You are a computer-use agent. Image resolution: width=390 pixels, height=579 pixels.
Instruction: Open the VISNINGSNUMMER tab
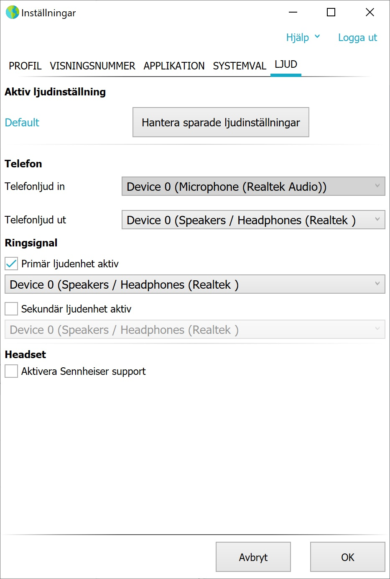tap(92, 66)
